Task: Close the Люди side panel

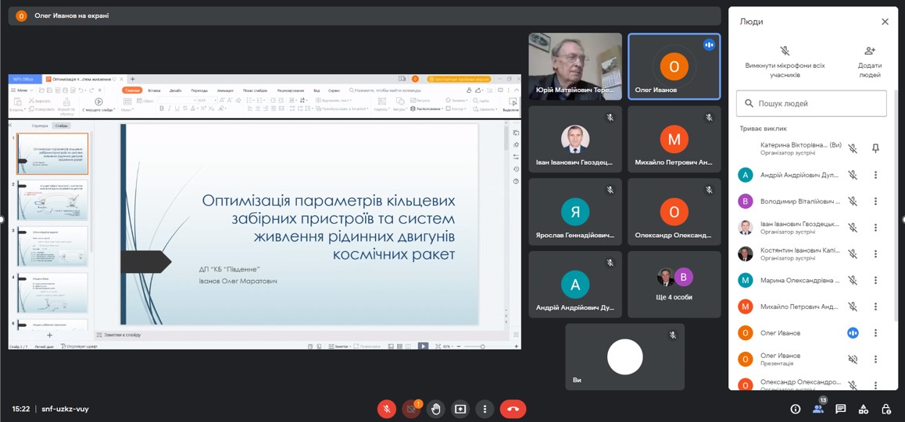Action: coord(885,22)
